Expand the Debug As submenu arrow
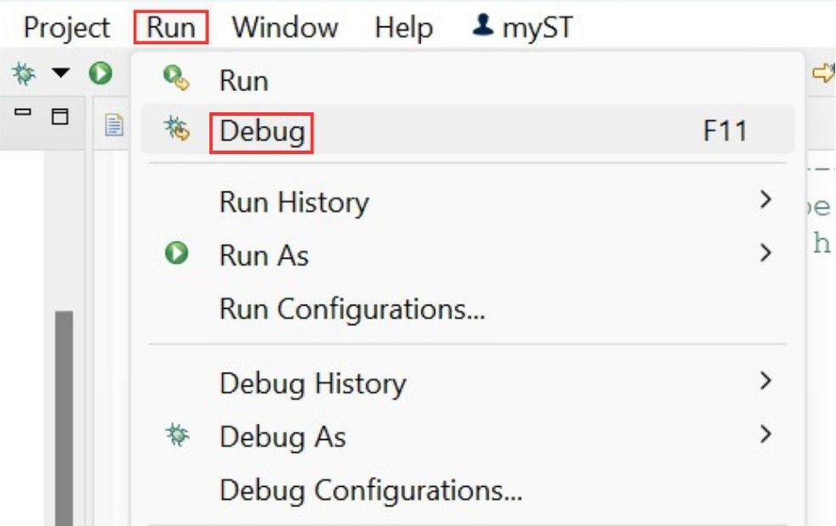The height and width of the screenshot is (526, 836). click(x=765, y=434)
